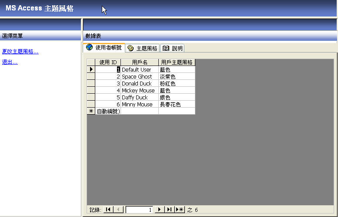The height and width of the screenshot is (217, 338).
Task: Select the 用戶名 column header
Action: pyautogui.click(x=140, y=62)
